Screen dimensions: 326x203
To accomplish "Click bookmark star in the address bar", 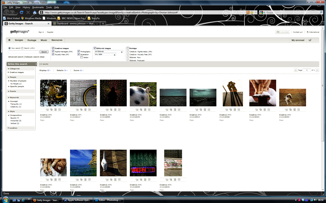I will point(252,13).
